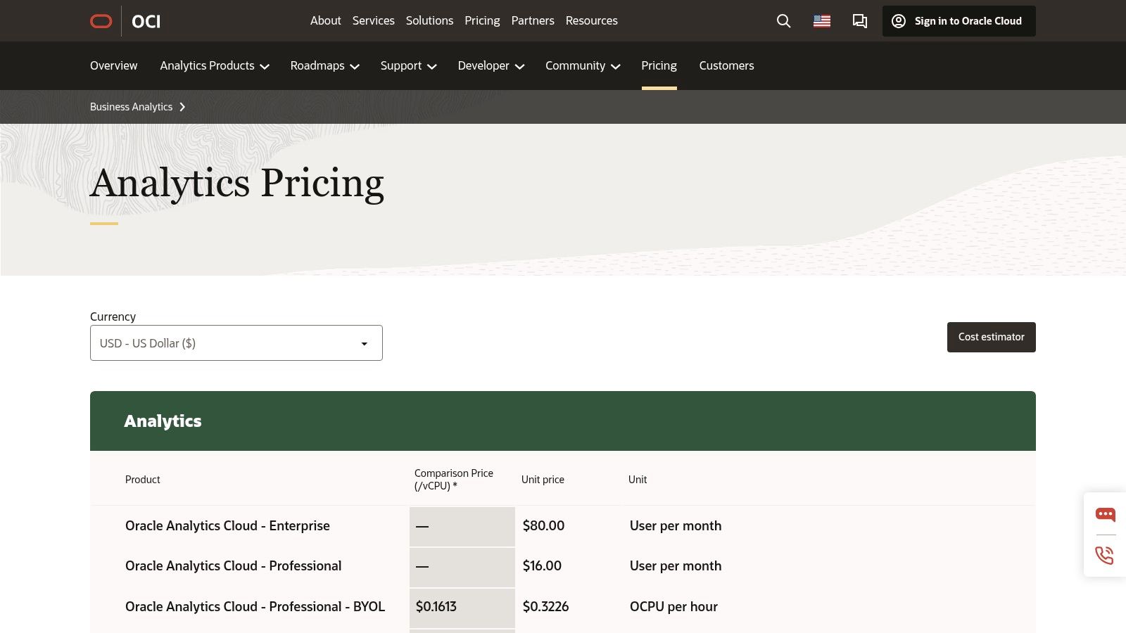Expand the Community menu

coord(582,65)
